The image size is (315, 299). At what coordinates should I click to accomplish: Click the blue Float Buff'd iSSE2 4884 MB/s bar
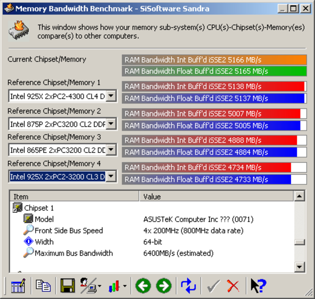tap(214, 152)
